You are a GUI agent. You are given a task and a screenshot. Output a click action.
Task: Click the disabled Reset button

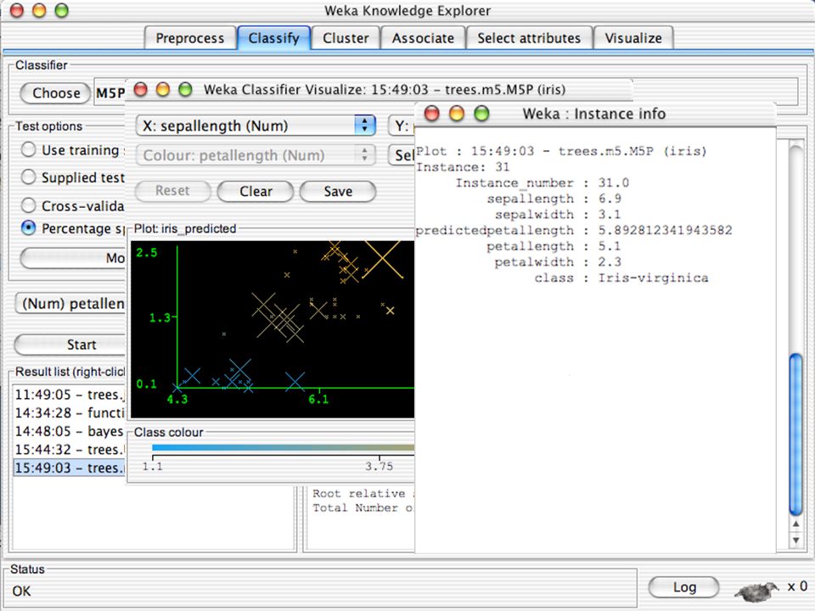(172, 191)
